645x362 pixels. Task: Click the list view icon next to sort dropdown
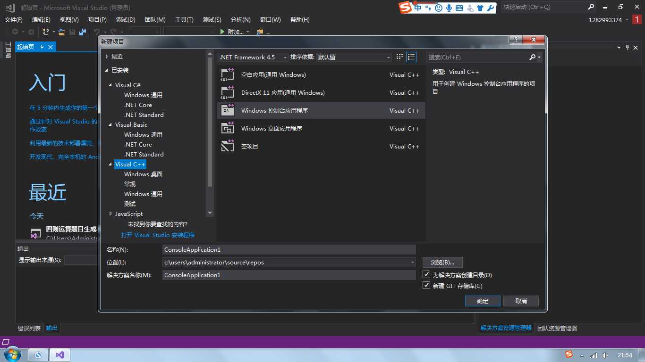coord(411,57)
